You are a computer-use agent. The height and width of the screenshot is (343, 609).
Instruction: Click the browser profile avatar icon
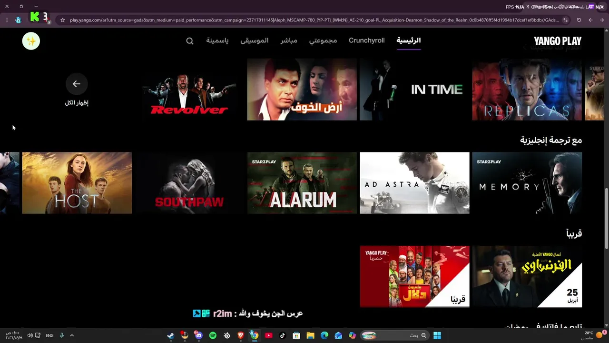click(18, 20)
